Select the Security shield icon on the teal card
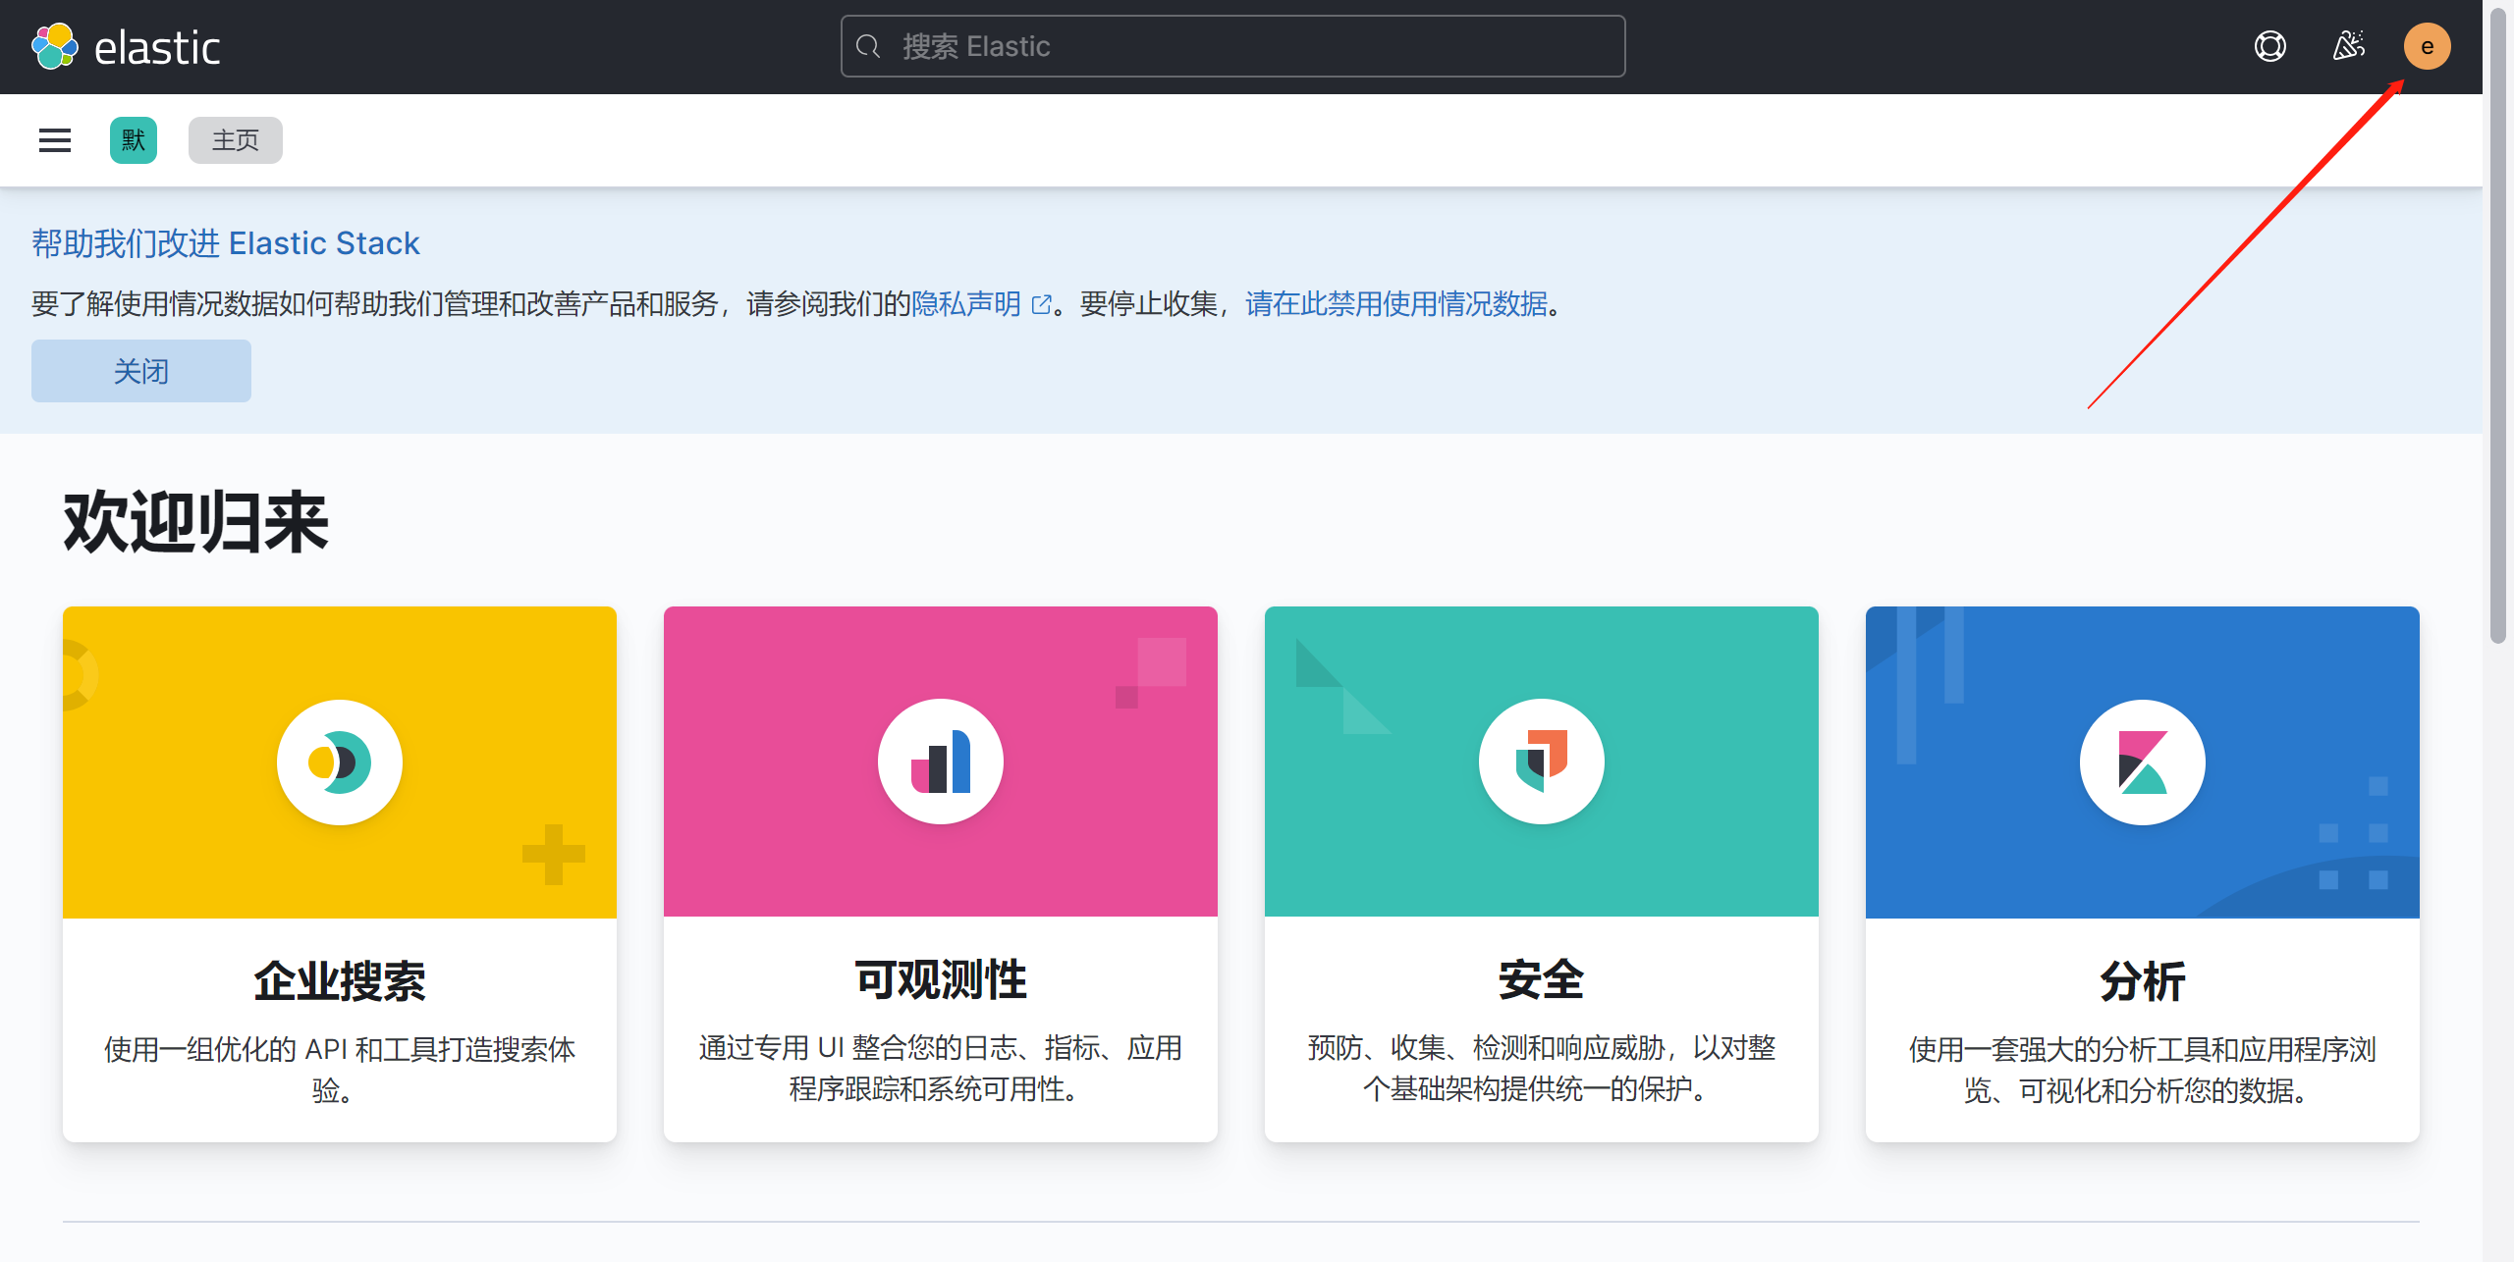 (x=1541, y=761)
